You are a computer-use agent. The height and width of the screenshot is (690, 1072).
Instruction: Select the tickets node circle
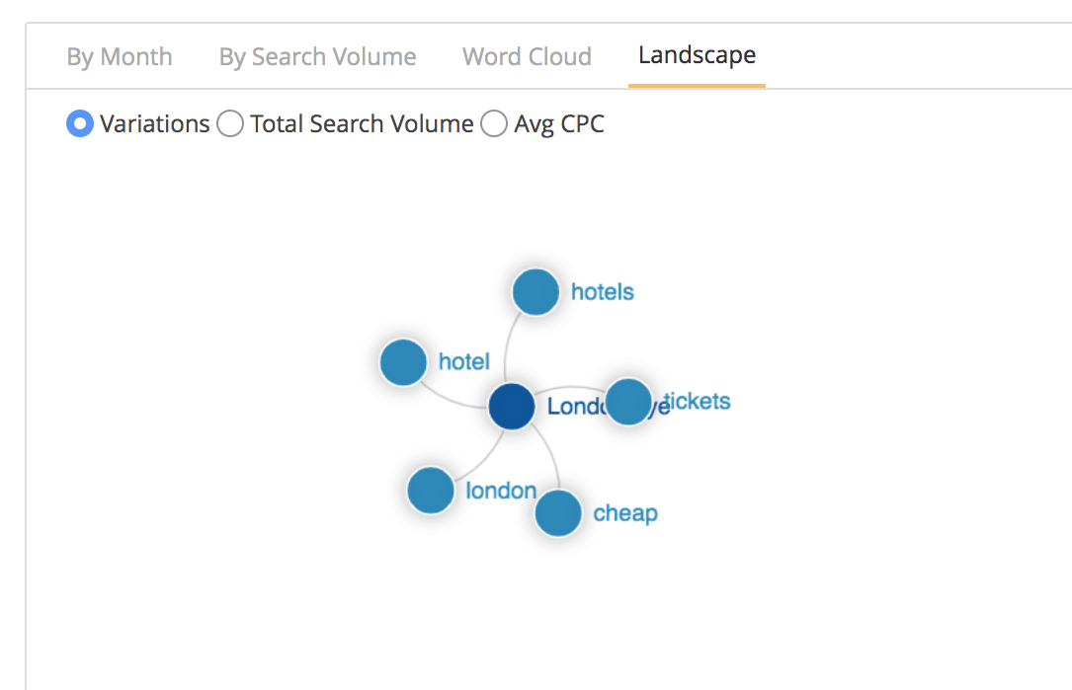(x=628, y=402)
